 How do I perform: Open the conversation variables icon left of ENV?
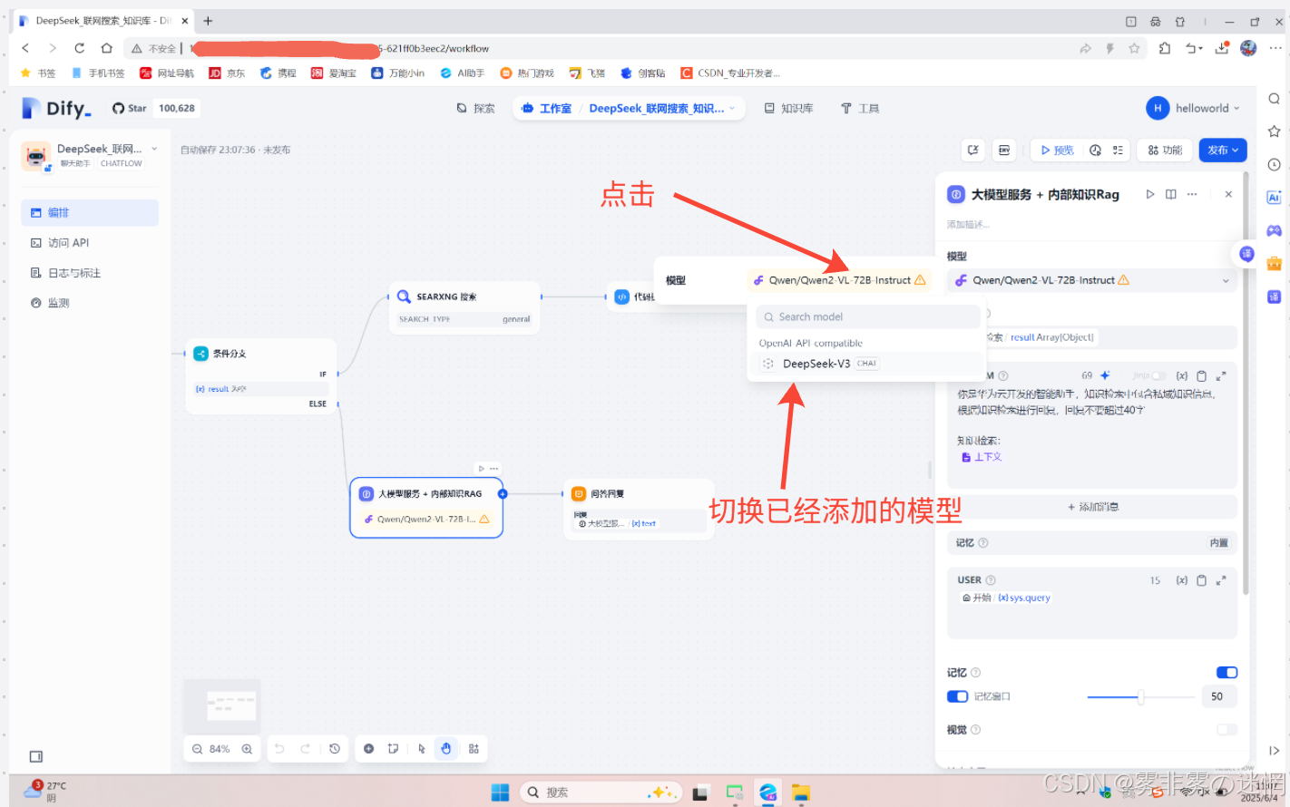[x=972, y=151]
